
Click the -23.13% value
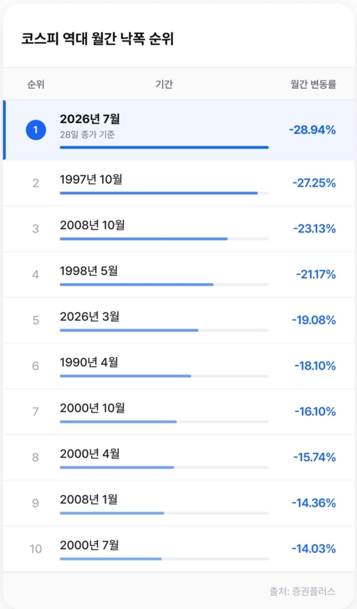[x=314, y=229]
